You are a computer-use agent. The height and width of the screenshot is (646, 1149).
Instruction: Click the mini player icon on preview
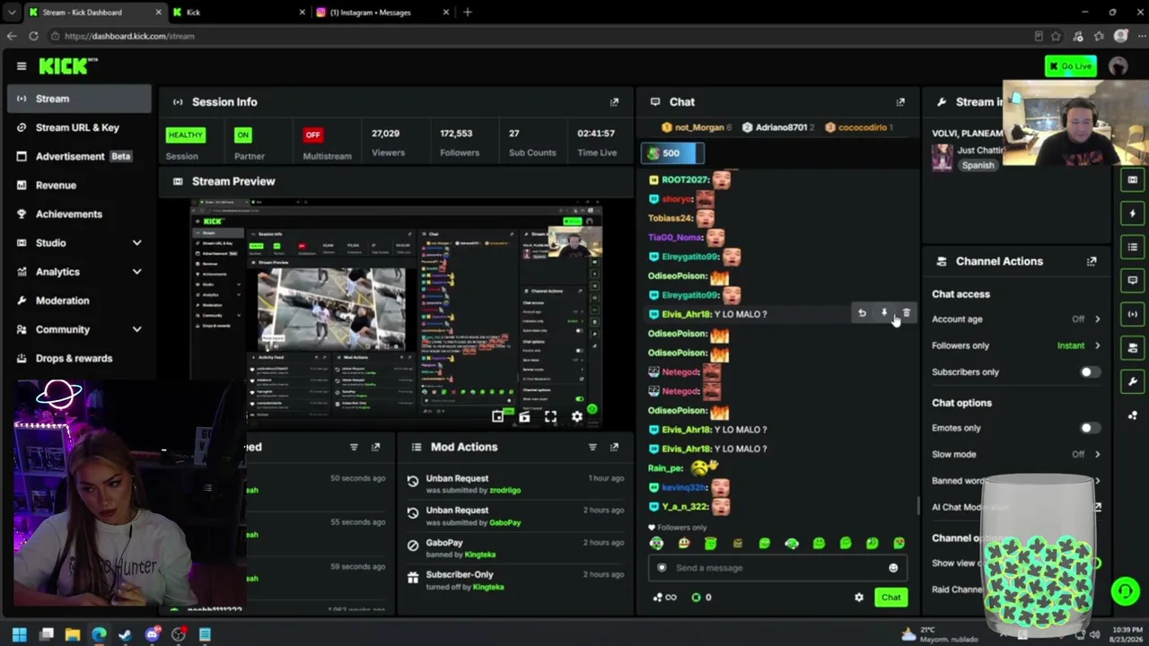click(x=498, y=416)
